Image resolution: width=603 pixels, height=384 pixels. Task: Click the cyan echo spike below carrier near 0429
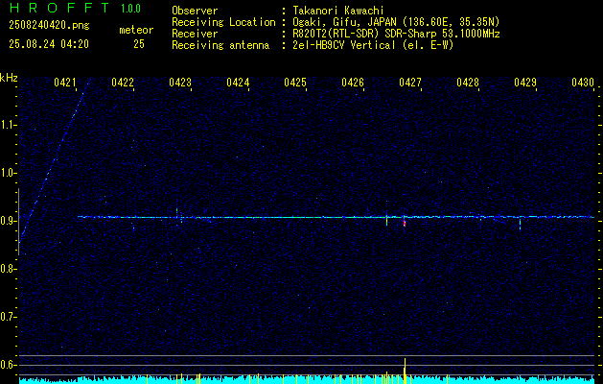pyautogui.click(x=520, y=224)
